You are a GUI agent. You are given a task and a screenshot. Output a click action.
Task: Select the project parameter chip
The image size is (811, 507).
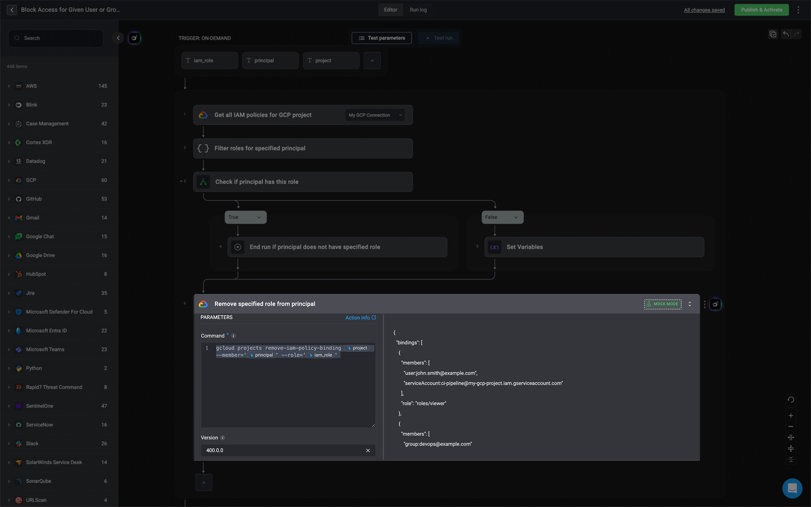(x=331, y=61)
